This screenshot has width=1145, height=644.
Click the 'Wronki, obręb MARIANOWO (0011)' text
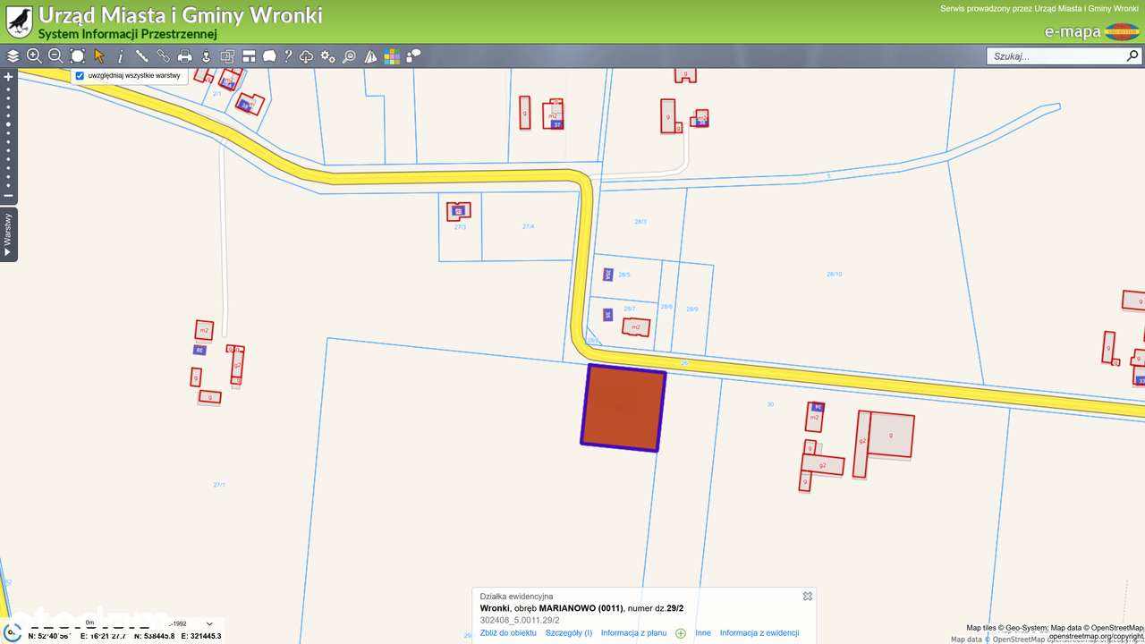552,608
